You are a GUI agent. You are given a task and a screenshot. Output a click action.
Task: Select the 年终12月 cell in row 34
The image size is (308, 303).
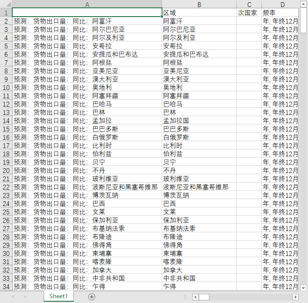point(280,286)
